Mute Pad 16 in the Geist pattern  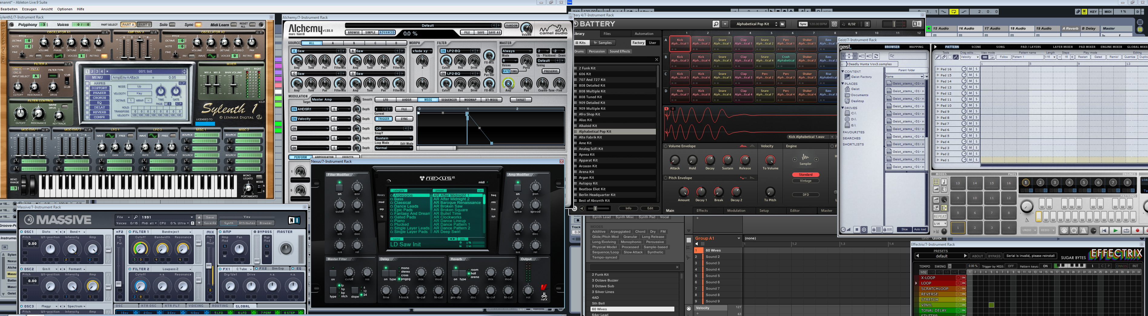click(971, 69)
